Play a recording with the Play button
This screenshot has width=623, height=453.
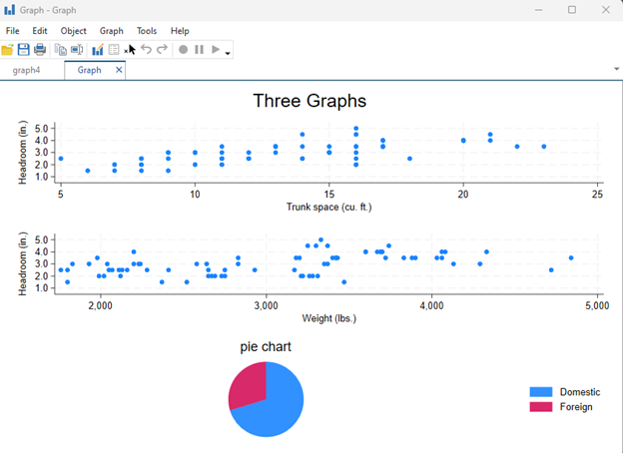click(x=216, y=50)
